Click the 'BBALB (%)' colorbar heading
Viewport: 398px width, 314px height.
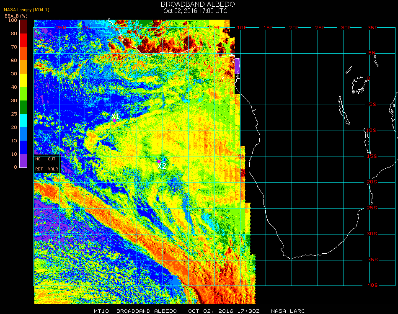[x=16, y=16]
